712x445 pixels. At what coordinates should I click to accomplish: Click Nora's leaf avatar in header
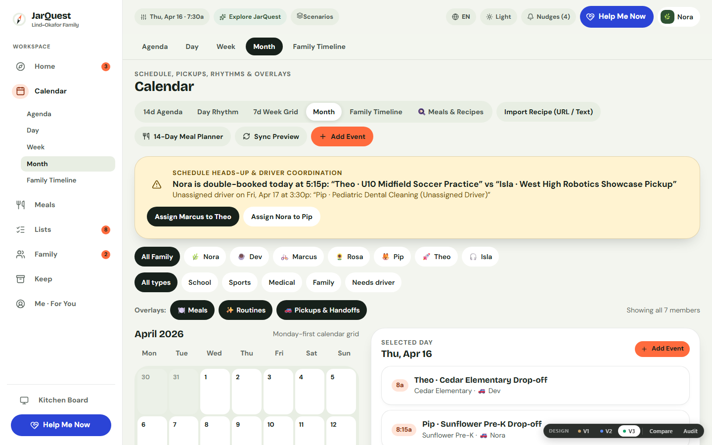click(x=667, y=17)
